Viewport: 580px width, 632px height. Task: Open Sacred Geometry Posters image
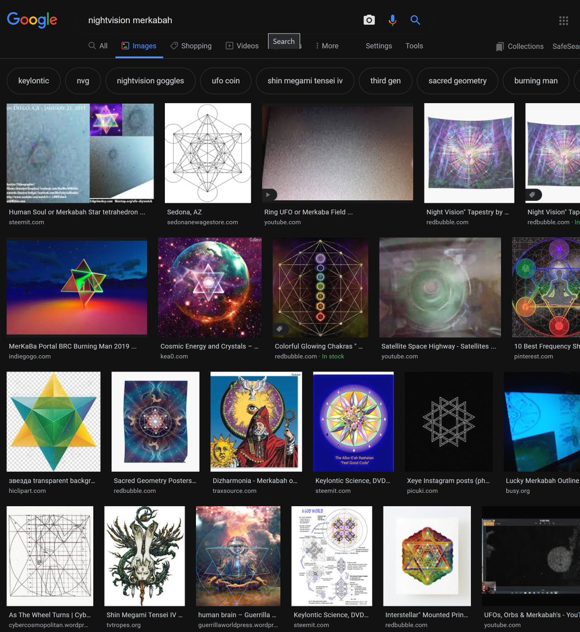(155, 421)
